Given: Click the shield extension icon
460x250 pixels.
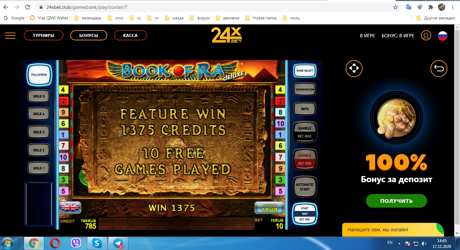Looking at the screenshot, I should (420, 7).
